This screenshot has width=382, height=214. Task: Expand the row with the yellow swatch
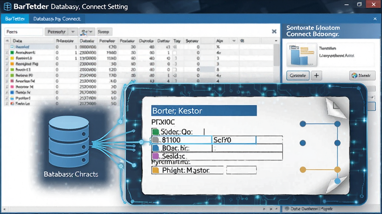(x=7, y=58)
